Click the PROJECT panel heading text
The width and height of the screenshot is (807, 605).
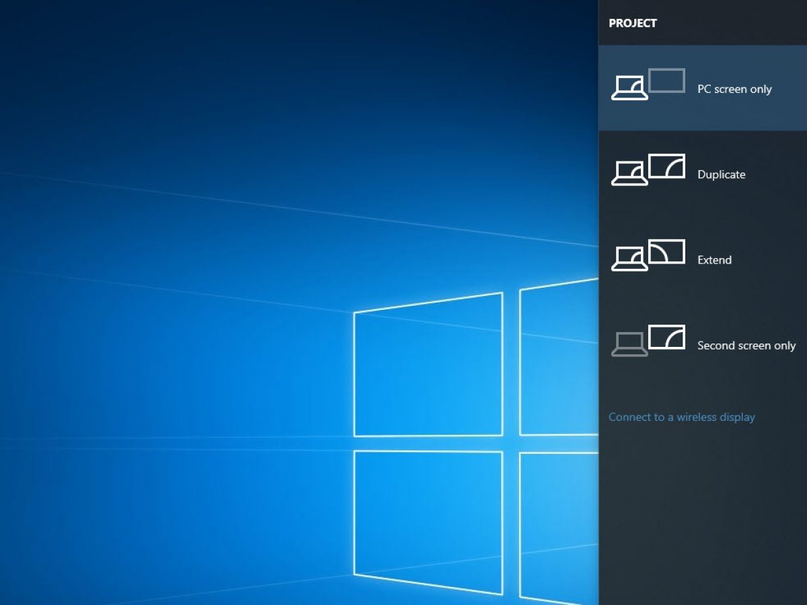coord(633,23)
